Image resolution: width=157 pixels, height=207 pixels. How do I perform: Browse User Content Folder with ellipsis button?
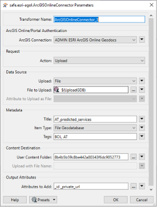[133, 157]
